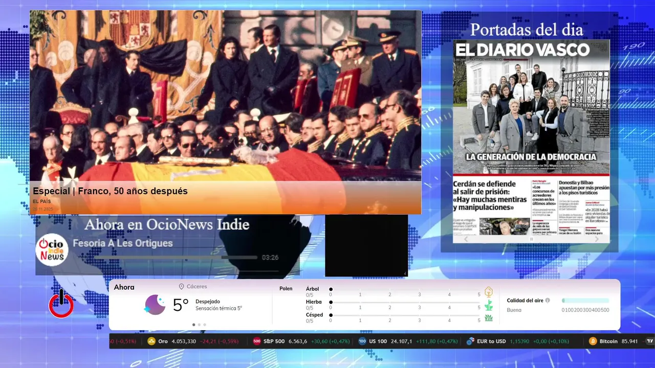Click the red power button logo

pyautogui.click(x=61, y=304)
